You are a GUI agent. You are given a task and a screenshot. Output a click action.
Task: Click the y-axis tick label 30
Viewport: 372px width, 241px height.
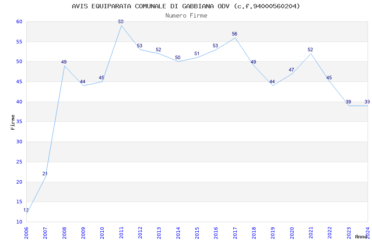[x=19, y=142]
